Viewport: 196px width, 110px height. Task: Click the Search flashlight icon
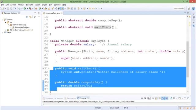pos(52,9)
